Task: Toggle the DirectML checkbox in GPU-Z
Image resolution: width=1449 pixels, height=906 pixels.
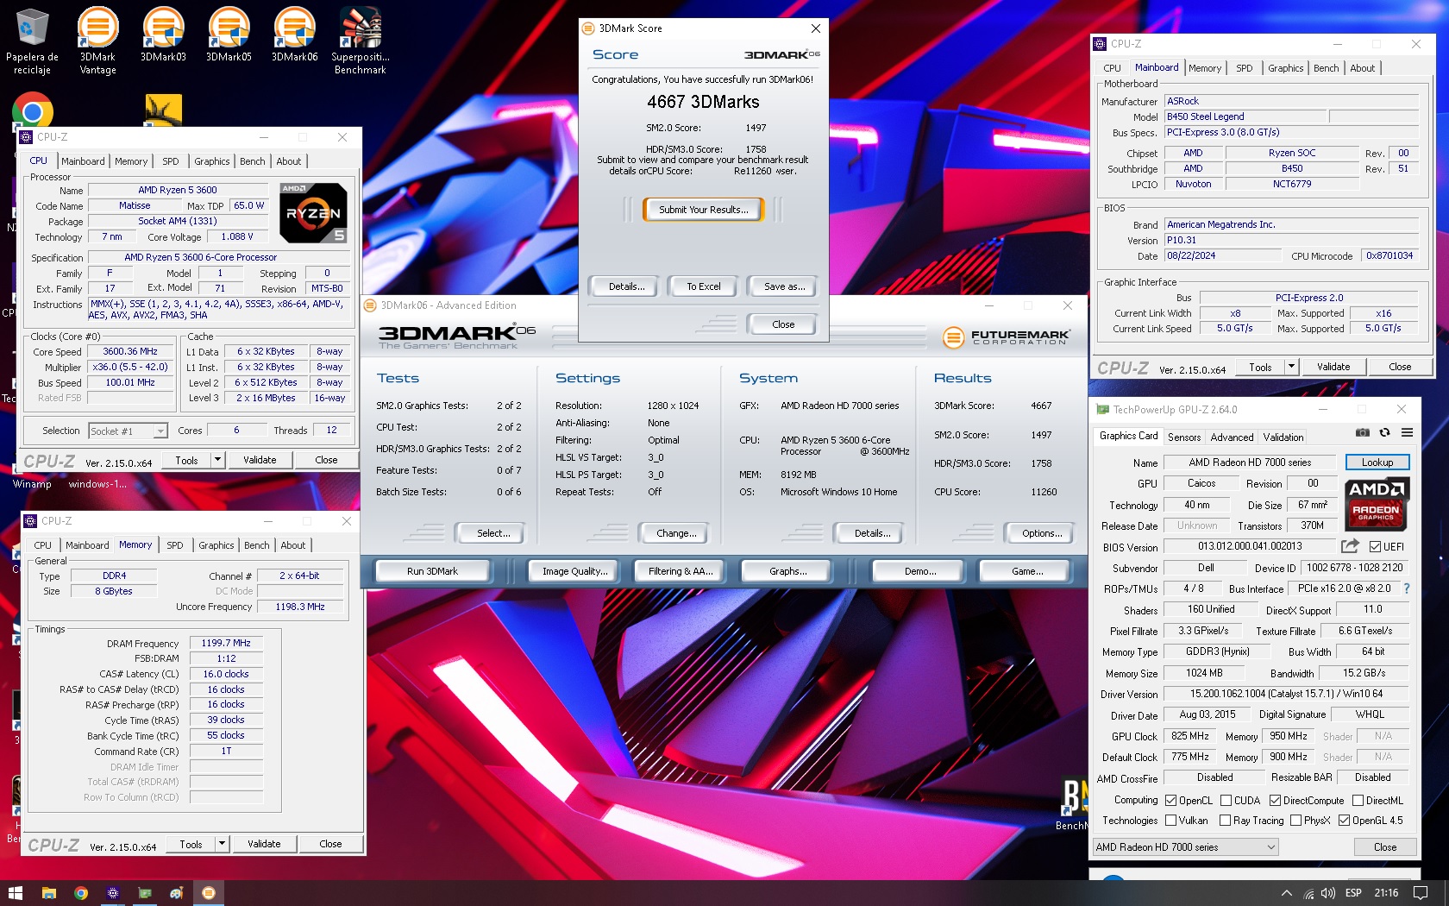Action: pos(1358,800)
